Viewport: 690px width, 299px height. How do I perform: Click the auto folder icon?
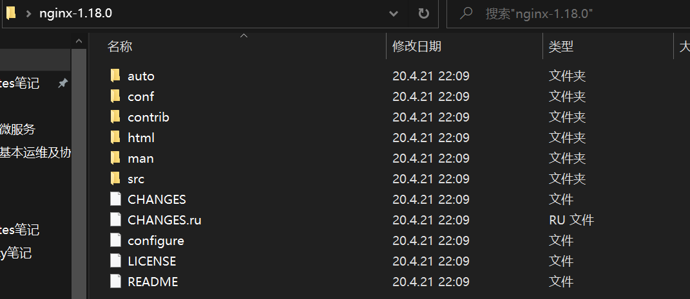point(115,75)
